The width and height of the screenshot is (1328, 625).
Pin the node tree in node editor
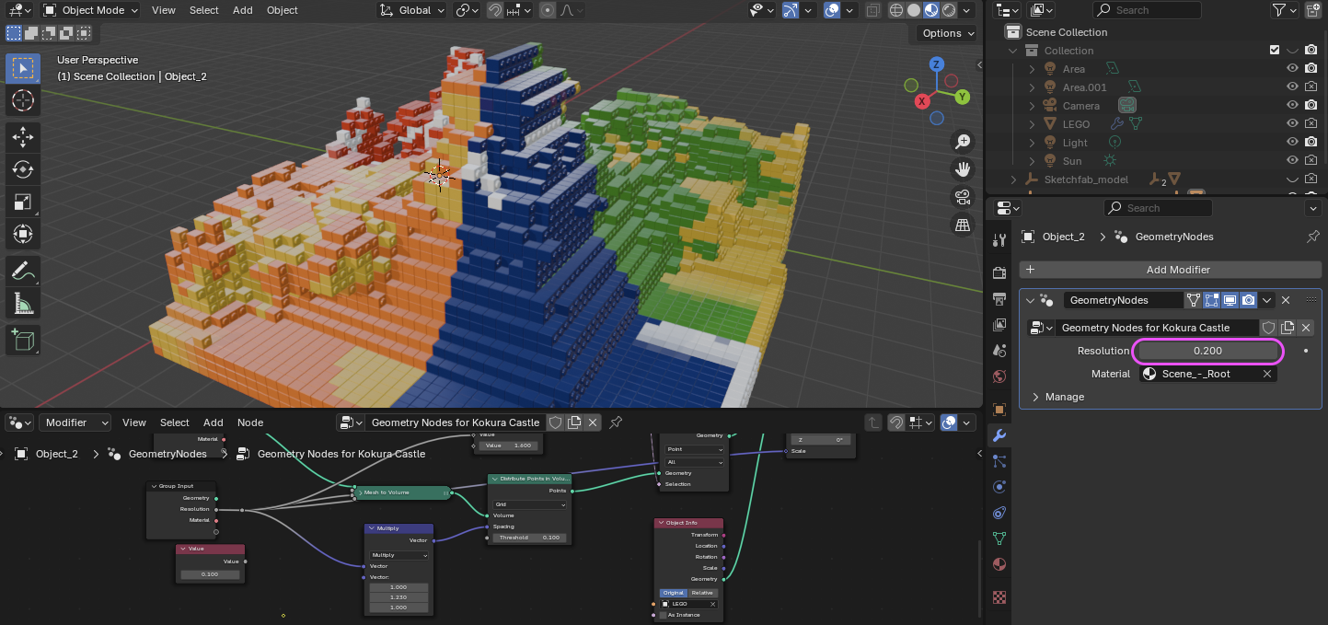[617, 422]
